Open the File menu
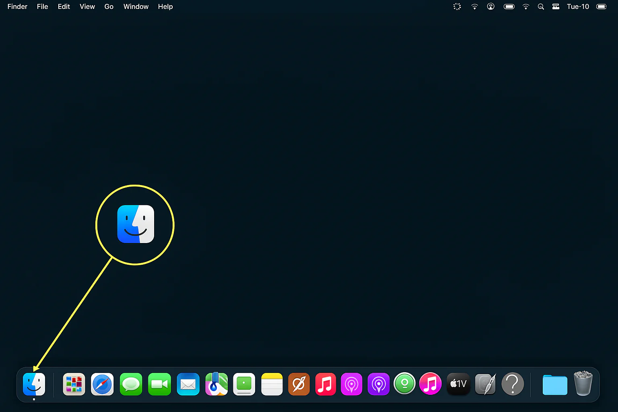618x412 pixels. tap(42, 6)
